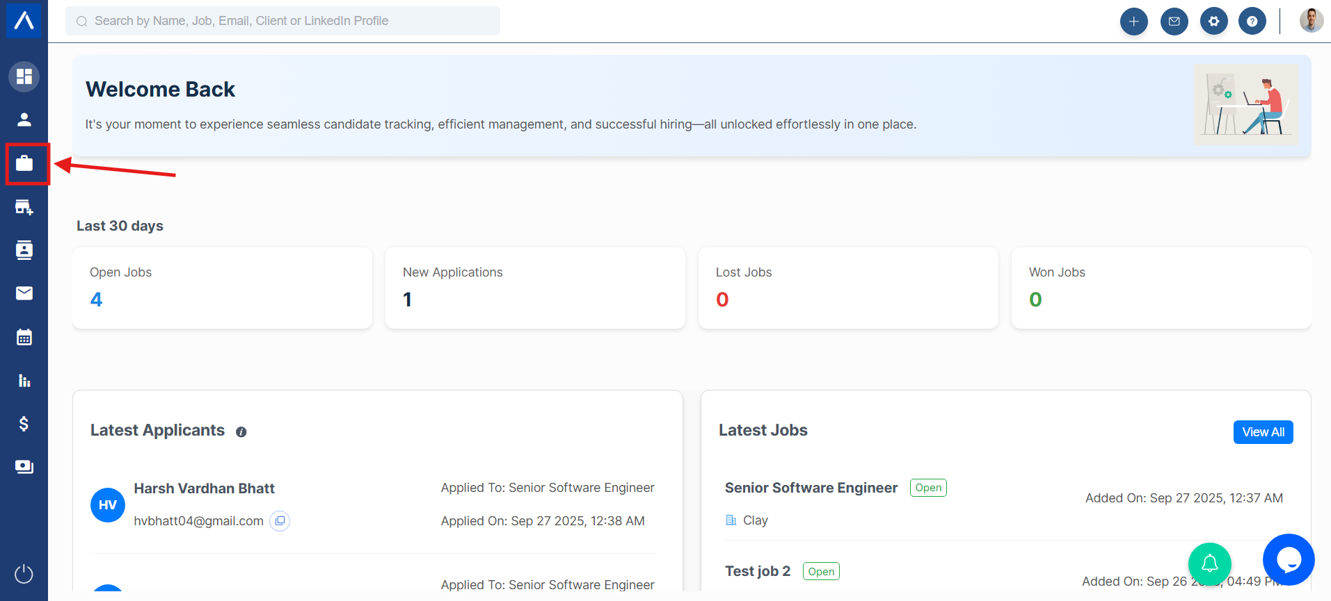This screenshot has height=601, width=1331.
Task: Open the Billing dollar sign icon
Action: [24, 424]
